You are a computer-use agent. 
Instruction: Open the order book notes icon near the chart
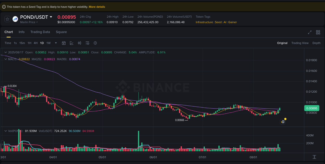[283, 122]
